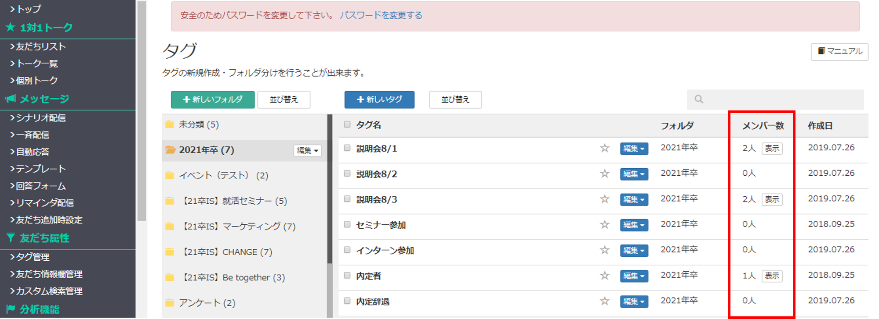Click the tag search input field

click(x=775, y=99)
